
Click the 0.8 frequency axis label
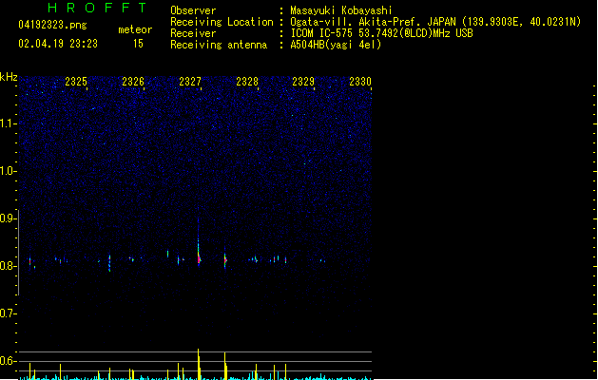coord(7,266)
